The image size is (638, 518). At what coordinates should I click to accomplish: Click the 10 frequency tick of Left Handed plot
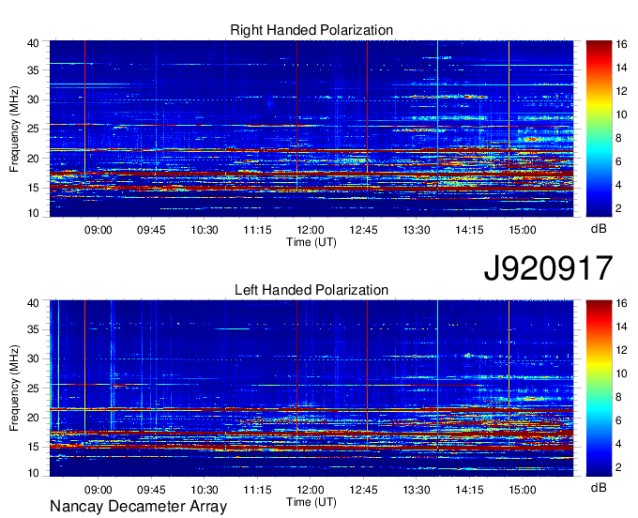tap(33, 473)
